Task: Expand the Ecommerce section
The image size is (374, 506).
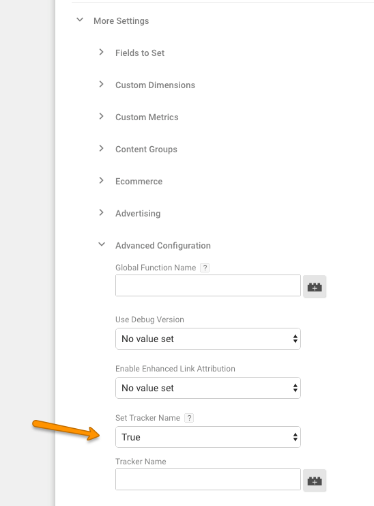Action: pos(101,180)
